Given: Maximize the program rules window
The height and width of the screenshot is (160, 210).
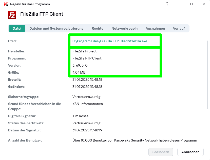Looking at the screenshot, I should 192,4.
